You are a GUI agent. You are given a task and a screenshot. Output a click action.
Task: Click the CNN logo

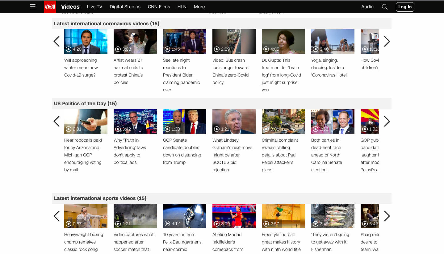tap(50, 6)
